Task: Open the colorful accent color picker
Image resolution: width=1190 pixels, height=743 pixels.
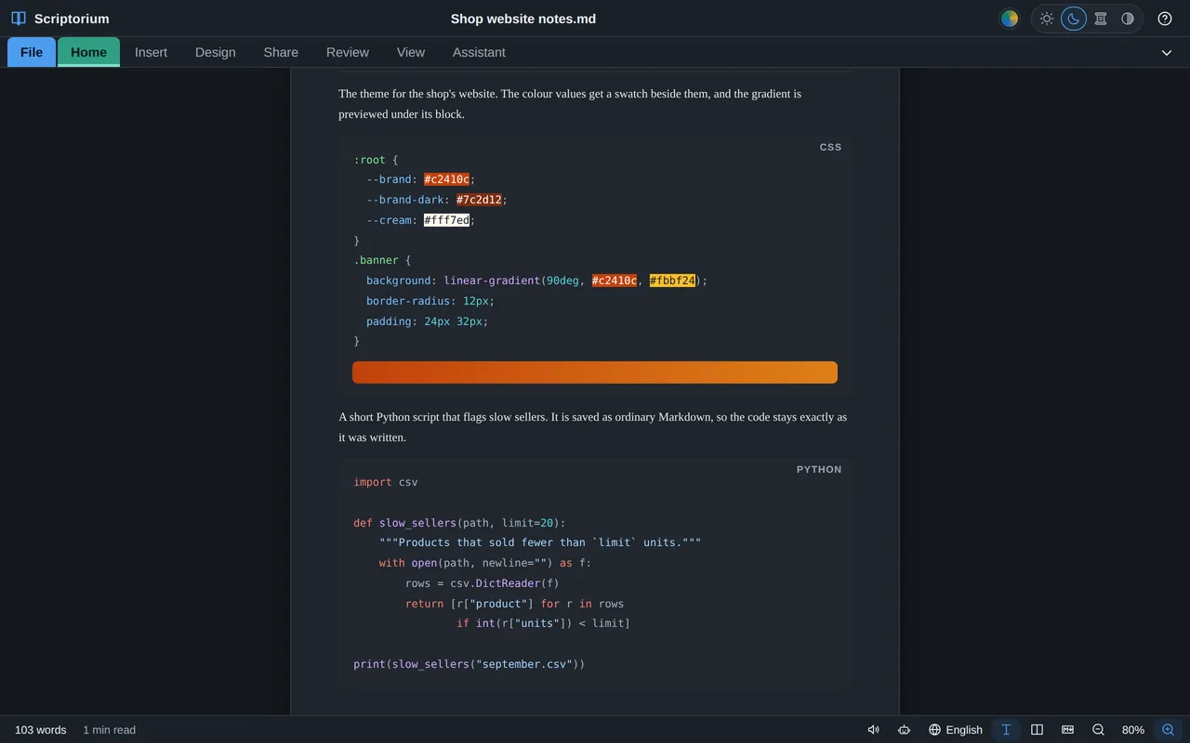Action: (x=1009, y=19)
